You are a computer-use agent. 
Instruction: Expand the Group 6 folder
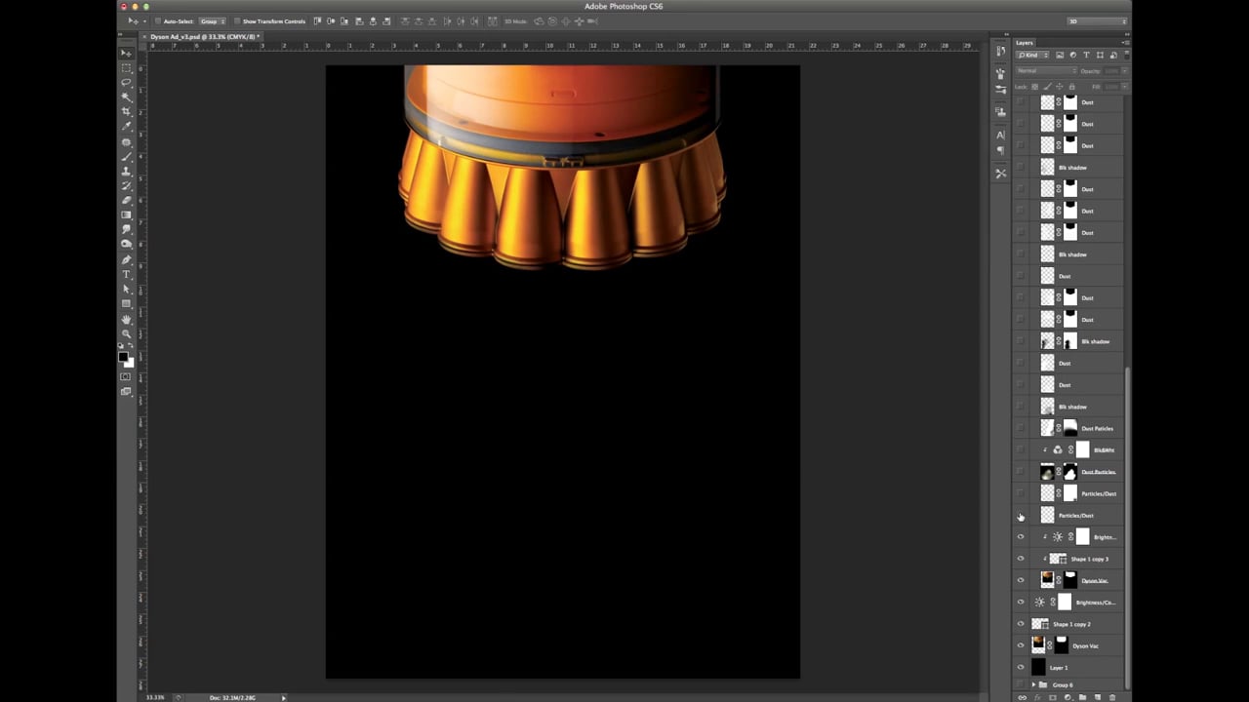(x=1033, y=684)
